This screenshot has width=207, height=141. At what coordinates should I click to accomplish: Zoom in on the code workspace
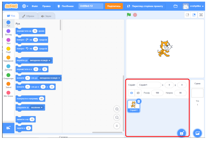pyautogui.click(x=117, y=109)
